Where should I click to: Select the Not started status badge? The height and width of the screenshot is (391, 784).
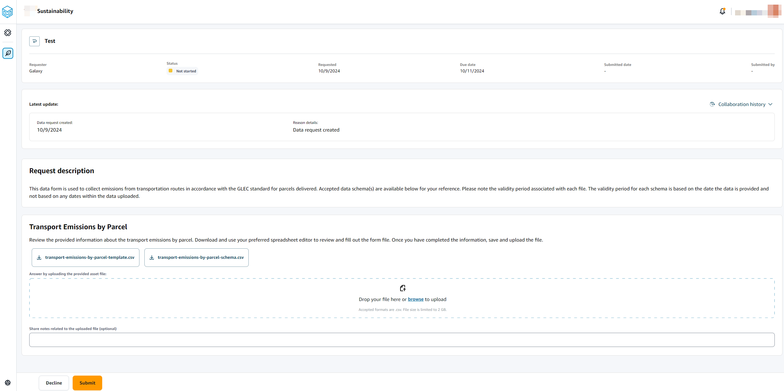[x=182, y=71]
